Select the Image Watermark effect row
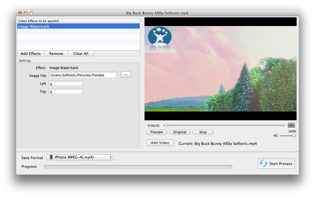The image size is (315, 197). click(78, 26)
